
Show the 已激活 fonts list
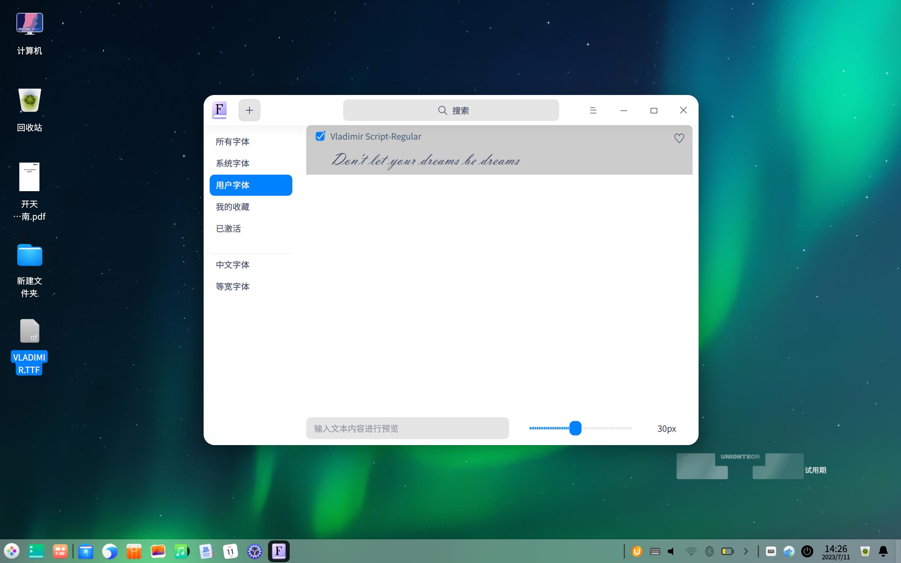tap(228, 229)
